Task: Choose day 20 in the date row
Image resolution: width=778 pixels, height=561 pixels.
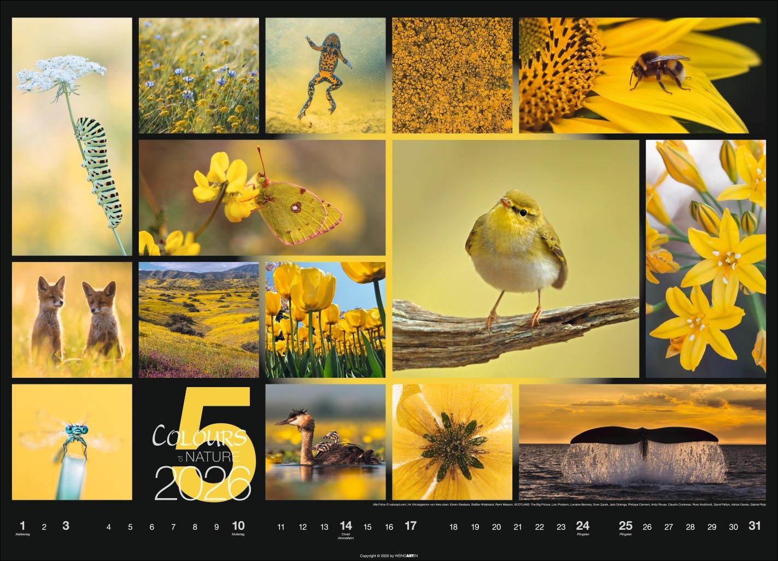Action: [x=496, y=527]
